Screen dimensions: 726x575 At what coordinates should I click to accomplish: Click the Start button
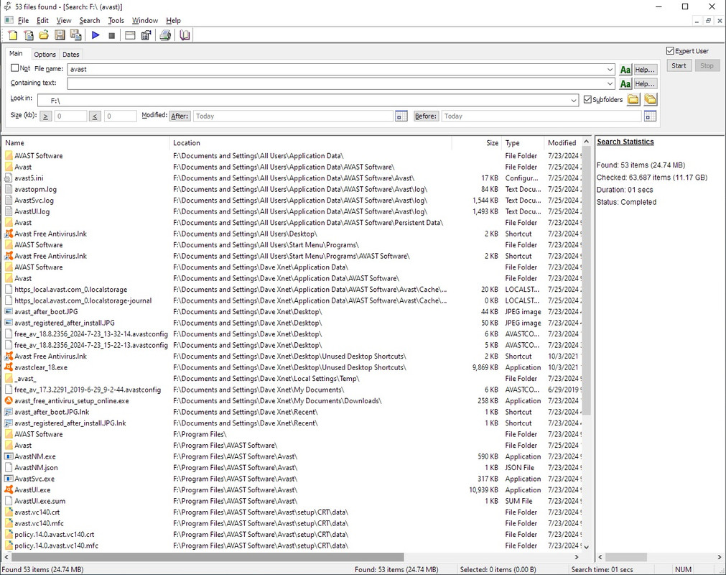(x=679, y=66)
